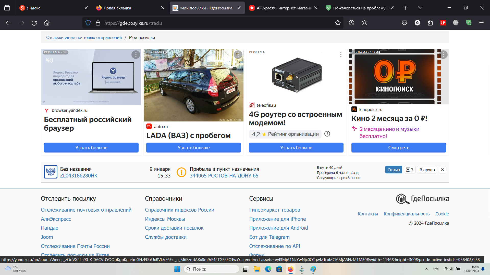Click the red LF extension icon

pos(443,23)
